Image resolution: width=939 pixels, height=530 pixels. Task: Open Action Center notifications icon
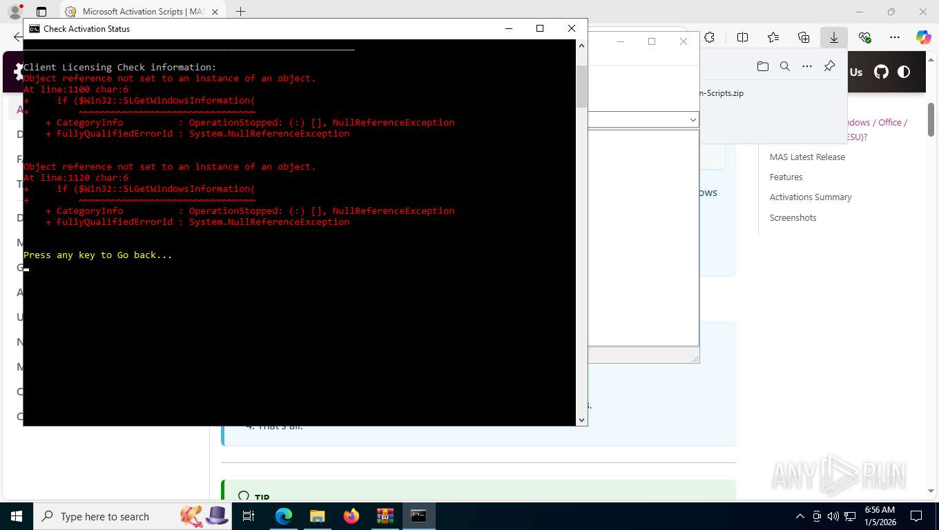click(x=916, y=516)
